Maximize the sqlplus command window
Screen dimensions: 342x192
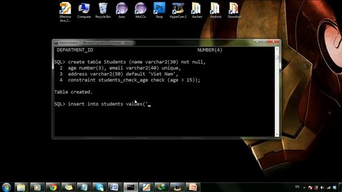coord(264,41)
